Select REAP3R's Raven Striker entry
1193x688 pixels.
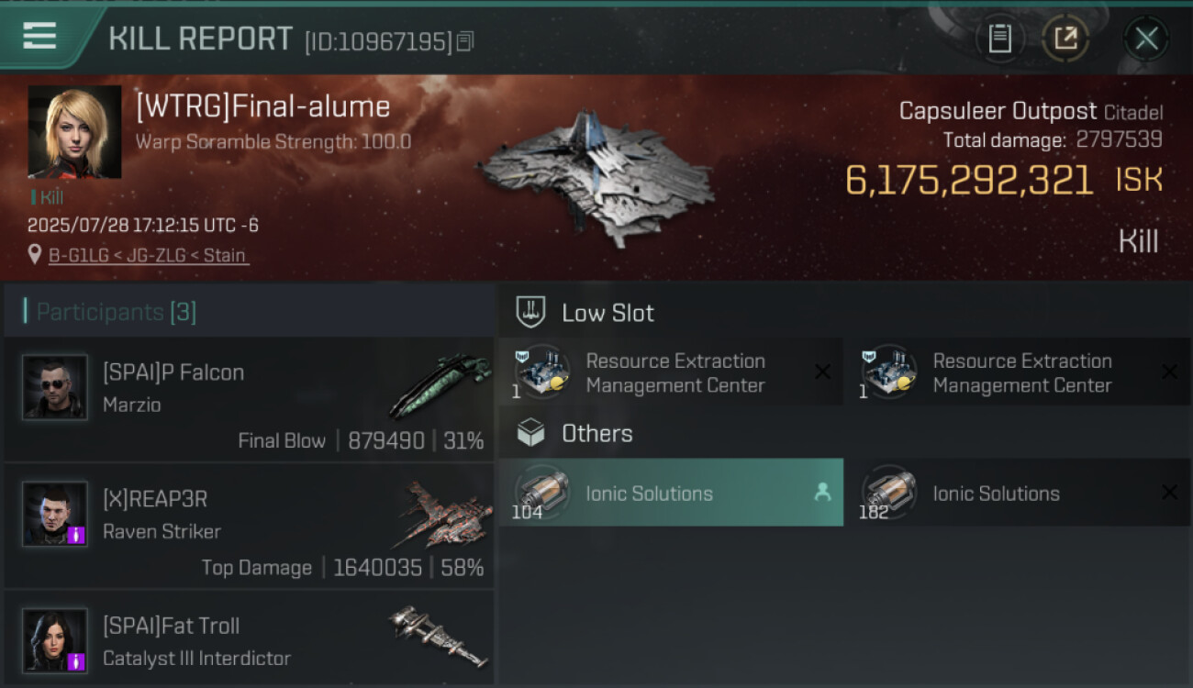pyautogui.click(x=248, y=526)
